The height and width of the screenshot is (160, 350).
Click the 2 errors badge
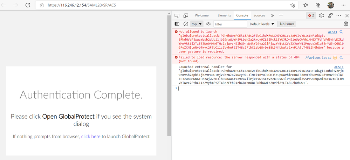pos(311,15)
